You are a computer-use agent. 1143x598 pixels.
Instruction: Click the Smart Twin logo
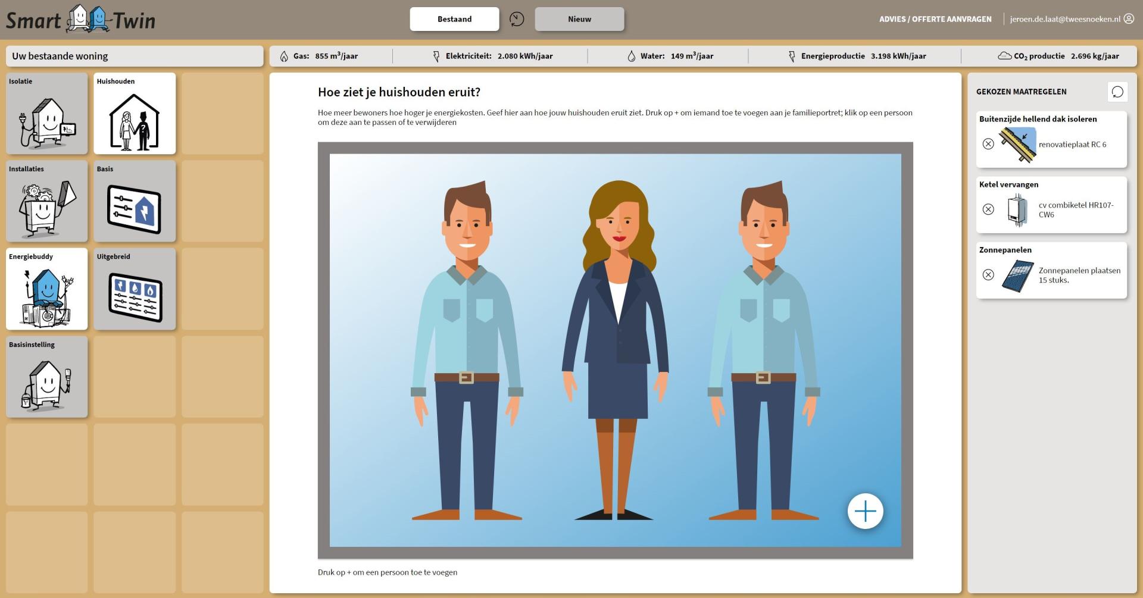[80, 20]
